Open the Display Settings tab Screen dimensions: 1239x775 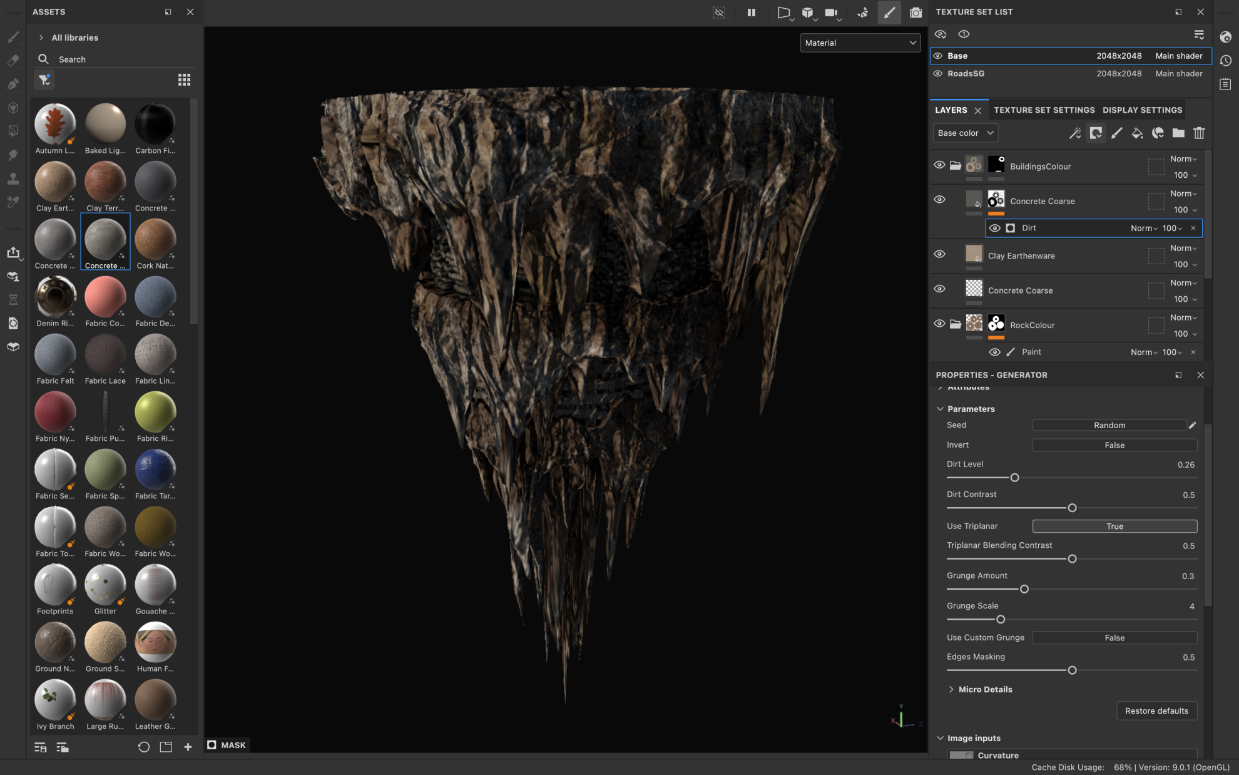[1141, 110]
